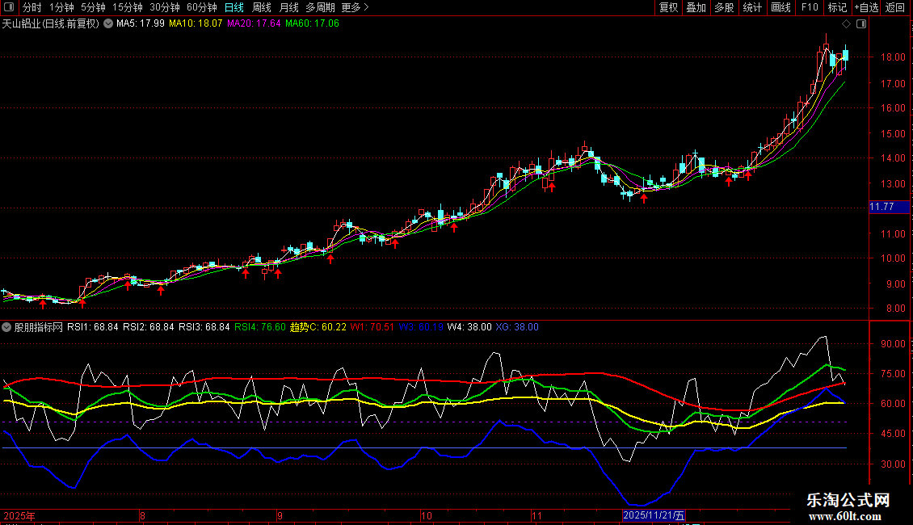The height and width of the screenshot is (525, 913).
Task: Click the 18.00 price axis label
Action: [x=893, y=57]
